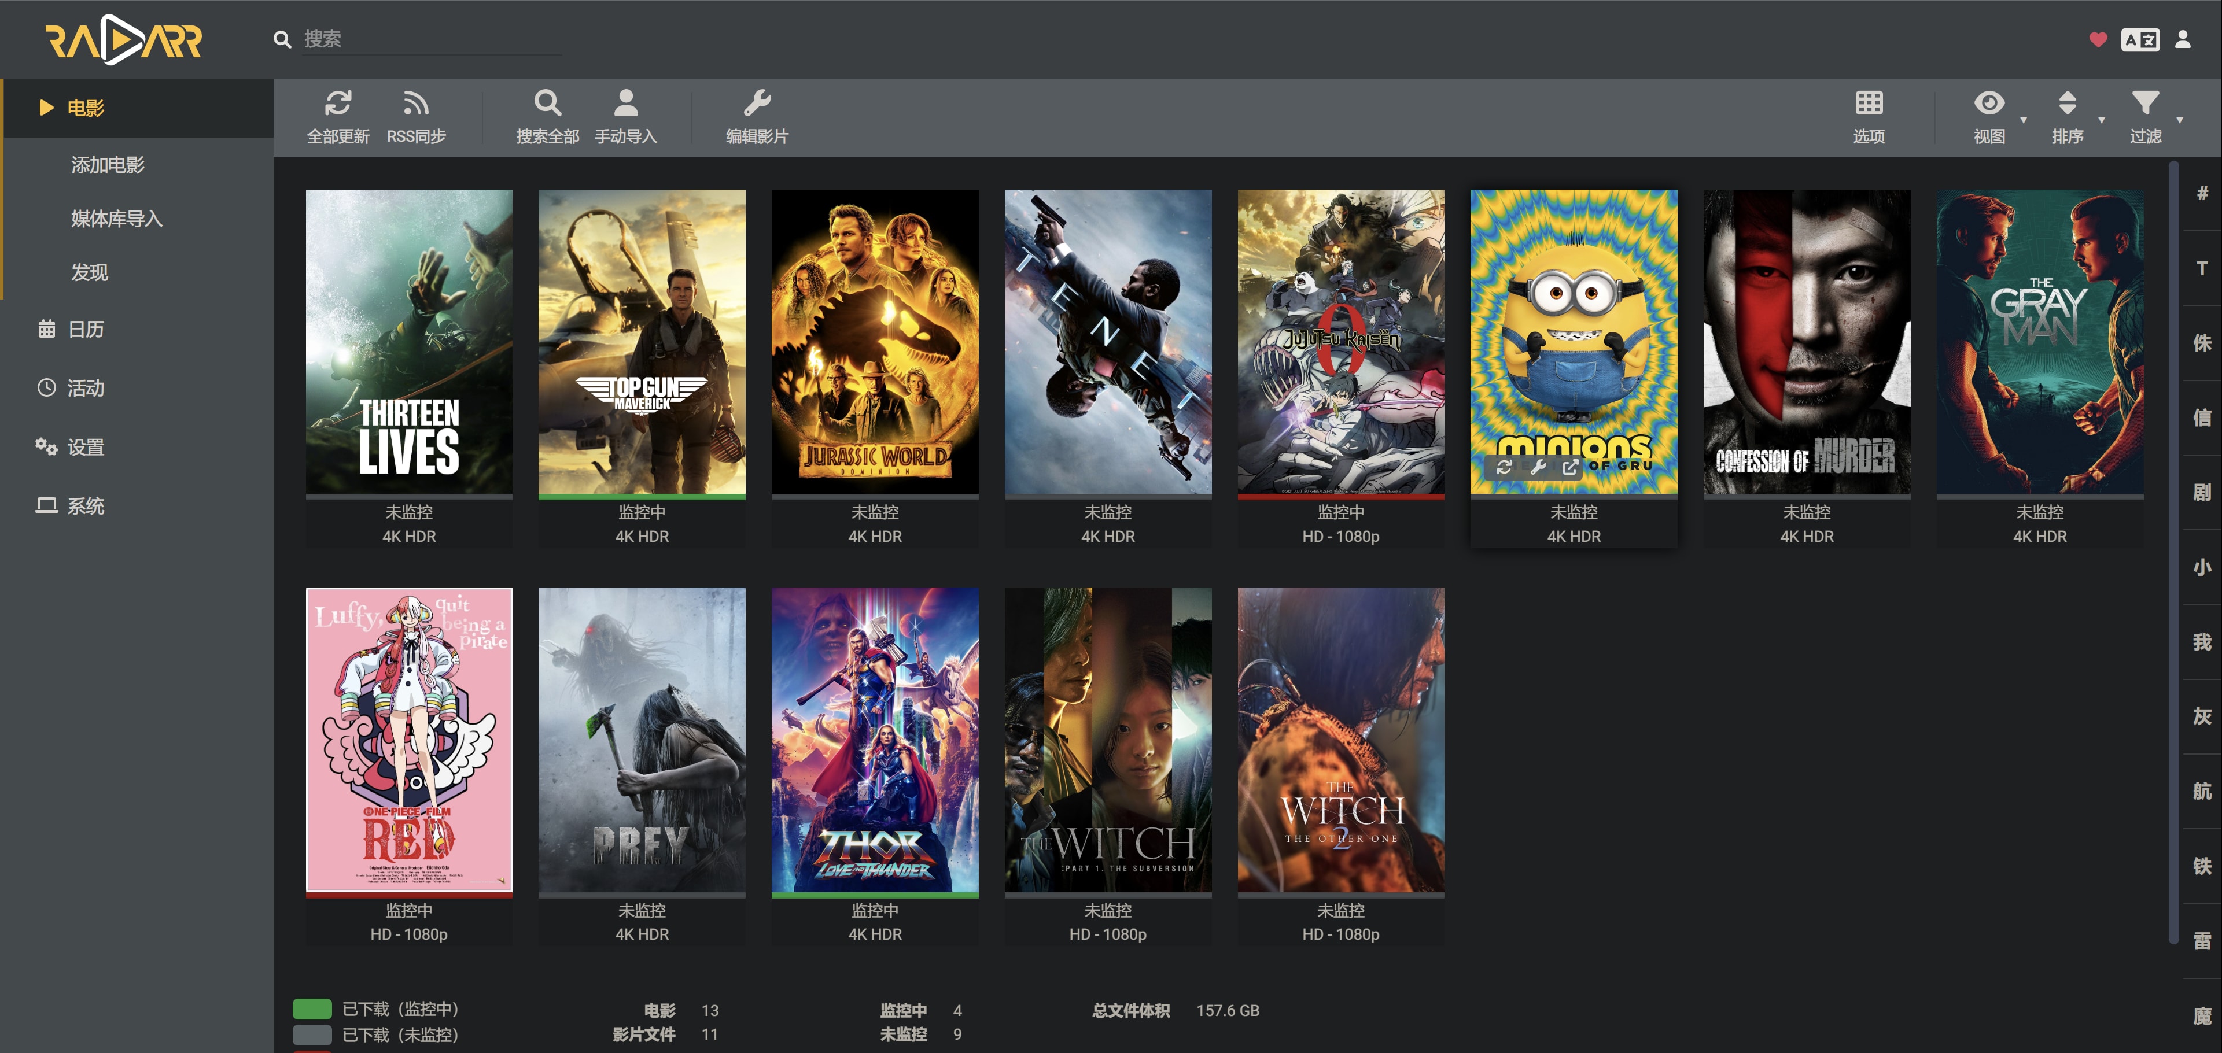
Task: Open poster Options (选项) grid icon
Action: pyautogui.click(x=1869, y=104)
